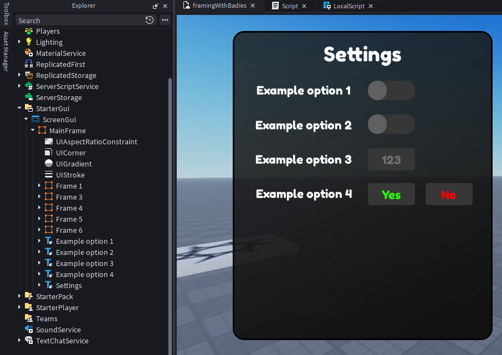This screenshot has width=502, height=355.
Task: Click the StarterGui folder icon
Action: tap(29, 108)
